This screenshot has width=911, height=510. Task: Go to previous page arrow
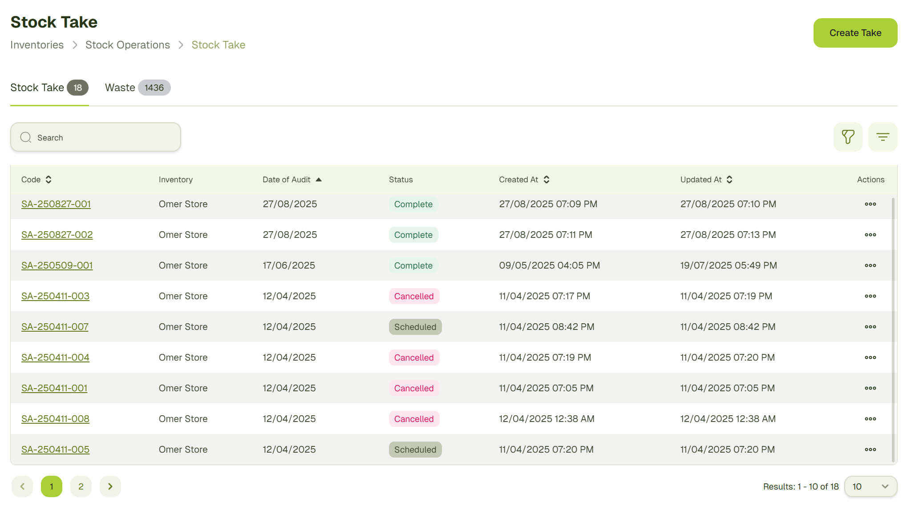(22, 486)
